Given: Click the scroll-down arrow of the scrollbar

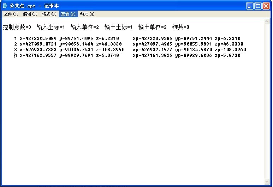Looking at the screenshot, I should [267, 182].
